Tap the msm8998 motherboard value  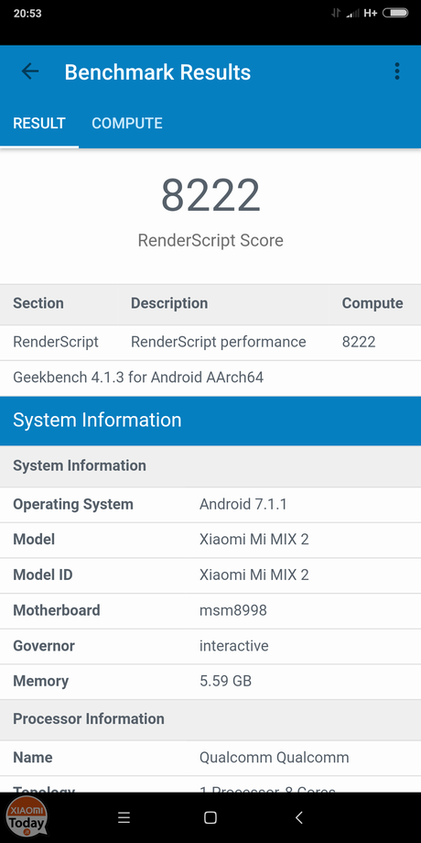(233, 610)
